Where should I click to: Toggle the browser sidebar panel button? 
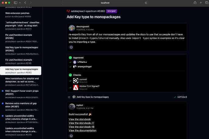(15, 3)
